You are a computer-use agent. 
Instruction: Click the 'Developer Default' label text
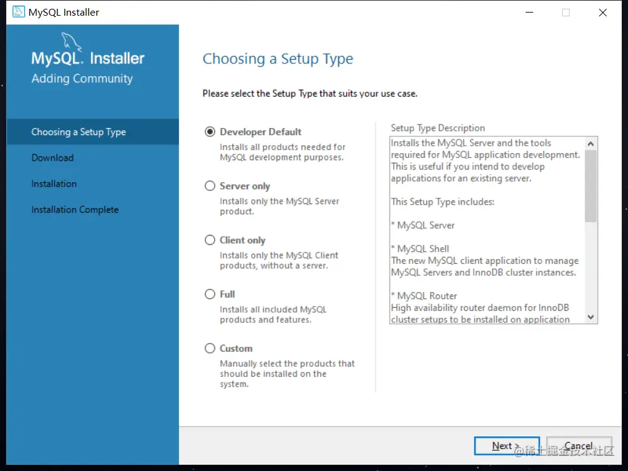coord(261,132)
